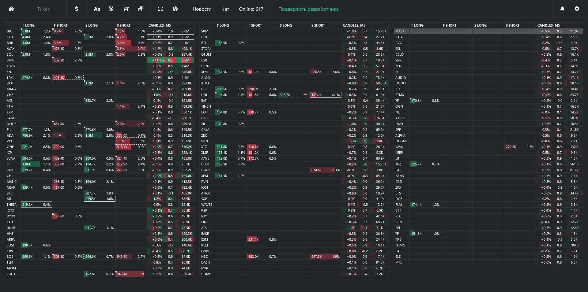The width and height of the screenshot is (588, 292).
Task: Click YFI F LONG 170.8K cell
Action: click(x=425, y=101)
